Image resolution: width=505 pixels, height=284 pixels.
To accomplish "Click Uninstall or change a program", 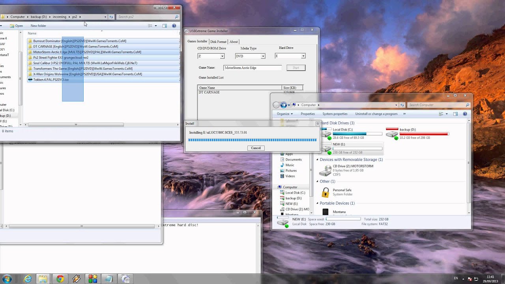I will pyautogui.click(x=376, y=114).
